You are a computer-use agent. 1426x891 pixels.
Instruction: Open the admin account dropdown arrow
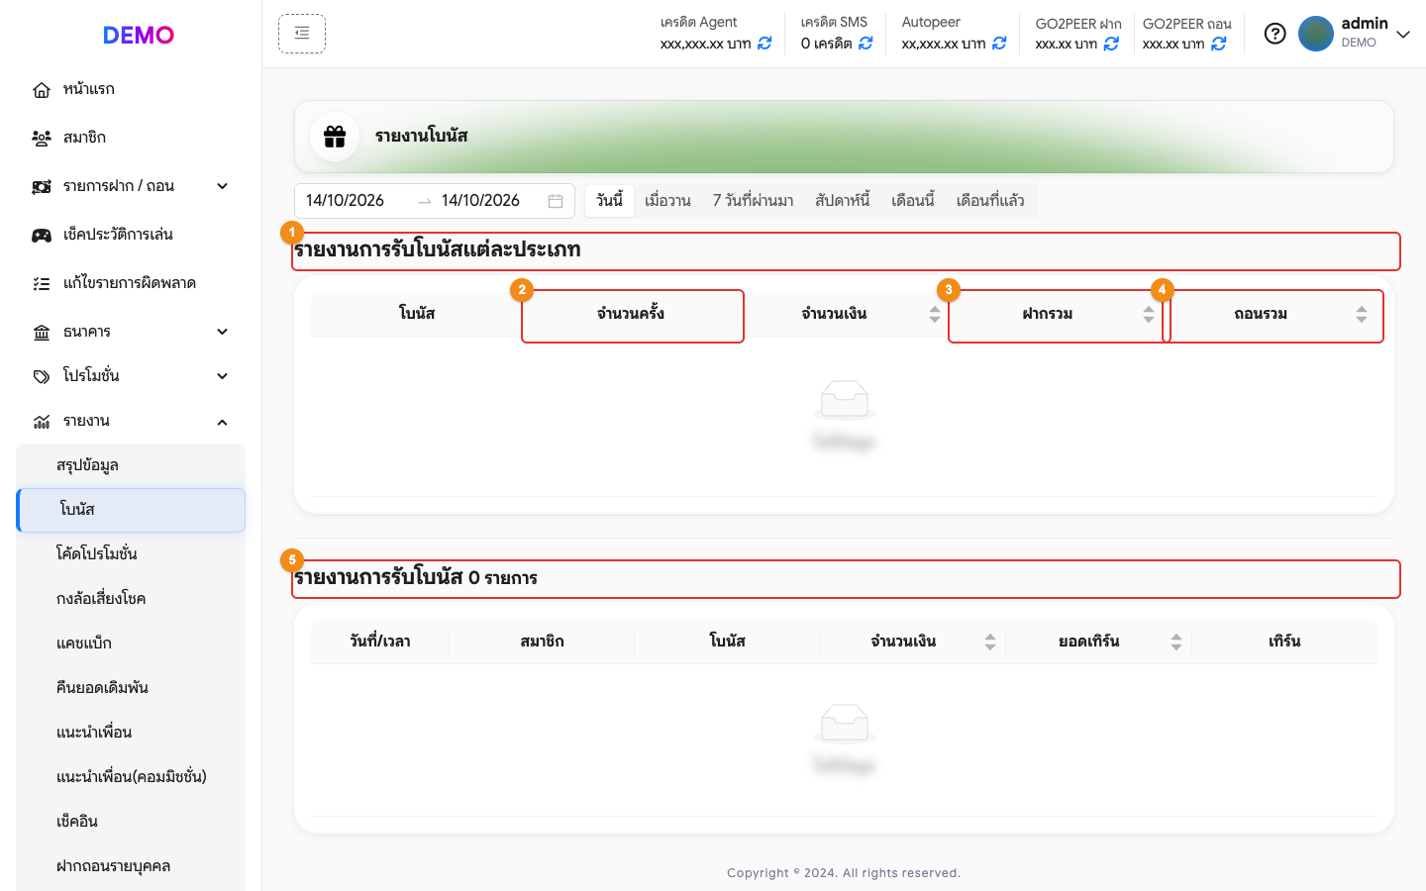[1403, 34]
